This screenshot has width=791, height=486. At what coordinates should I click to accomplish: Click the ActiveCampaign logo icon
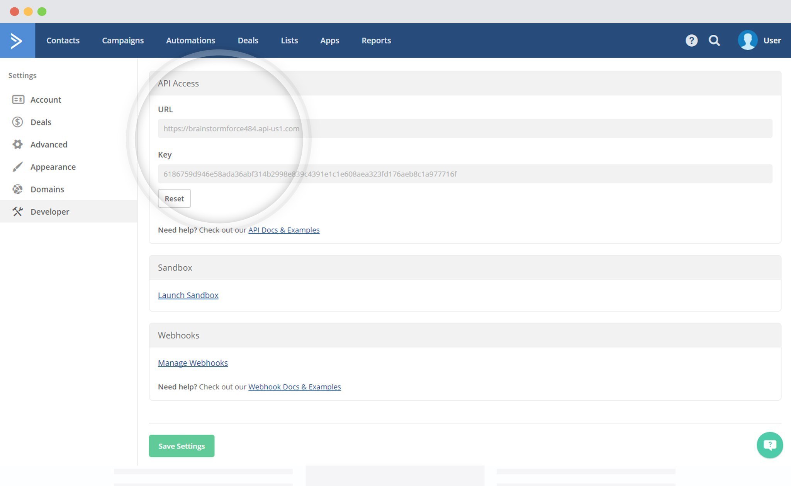pos(17,41)
